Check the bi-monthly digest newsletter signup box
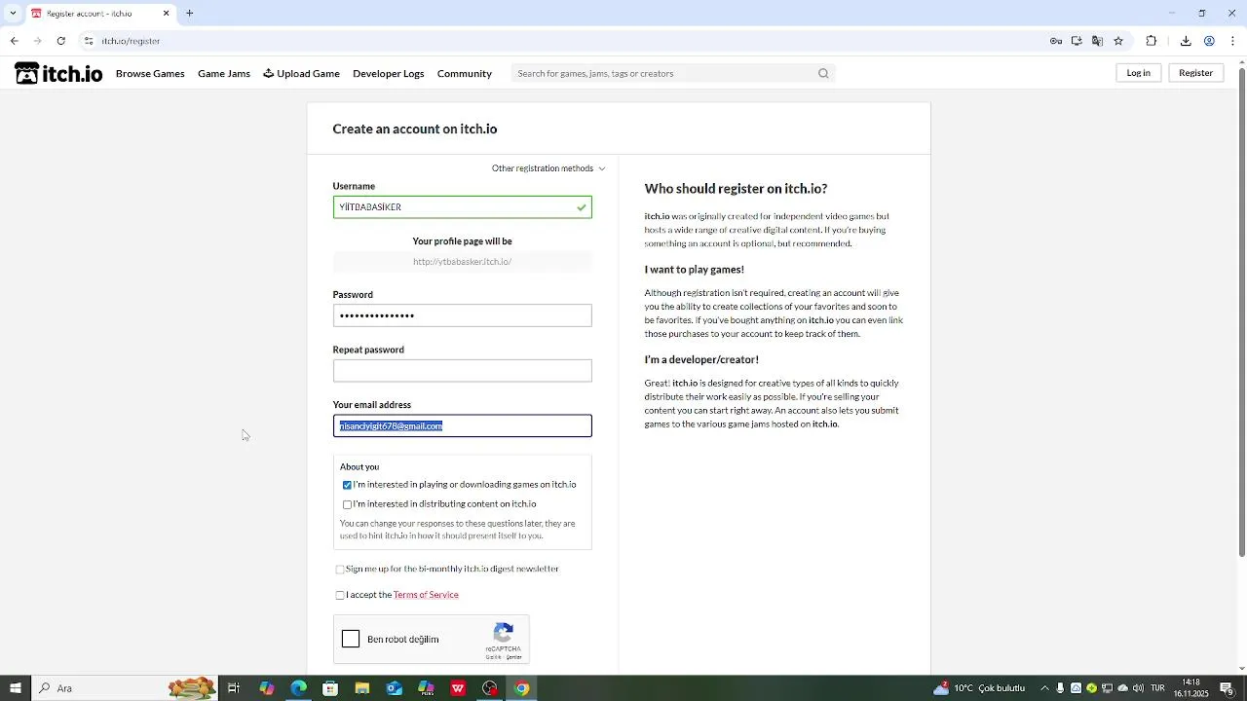This screenshot has height=701, width=1247. tap(339, 570)
